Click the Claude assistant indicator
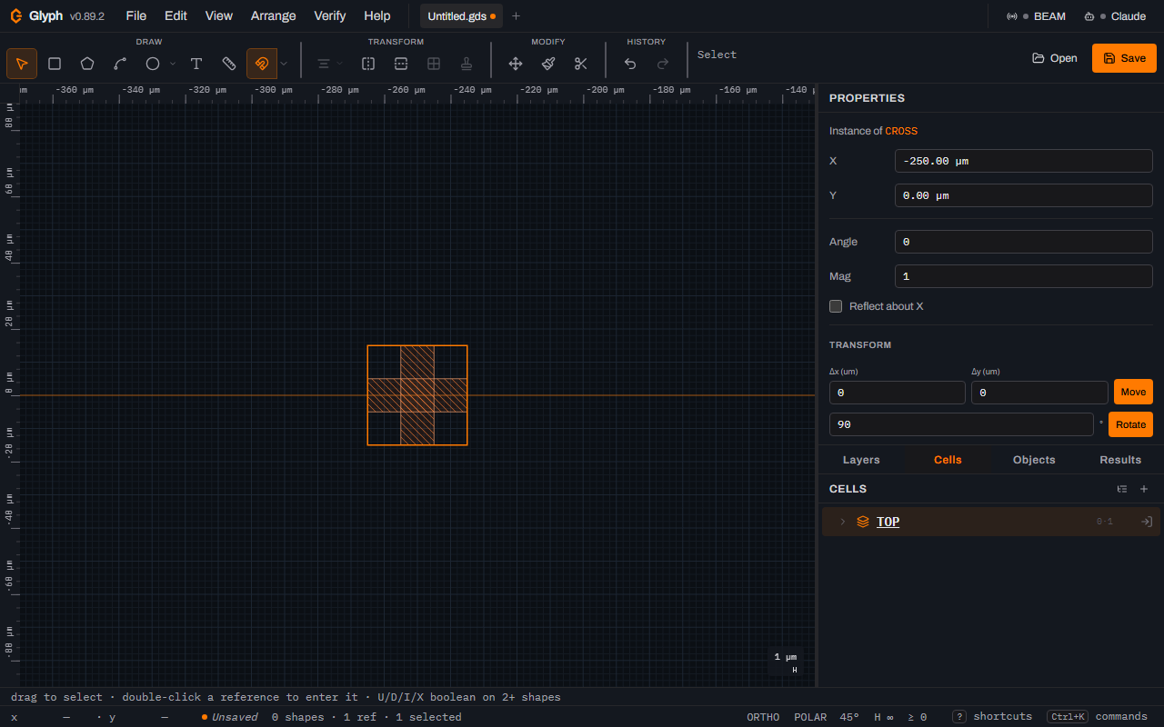 [x=1115, y=16]
